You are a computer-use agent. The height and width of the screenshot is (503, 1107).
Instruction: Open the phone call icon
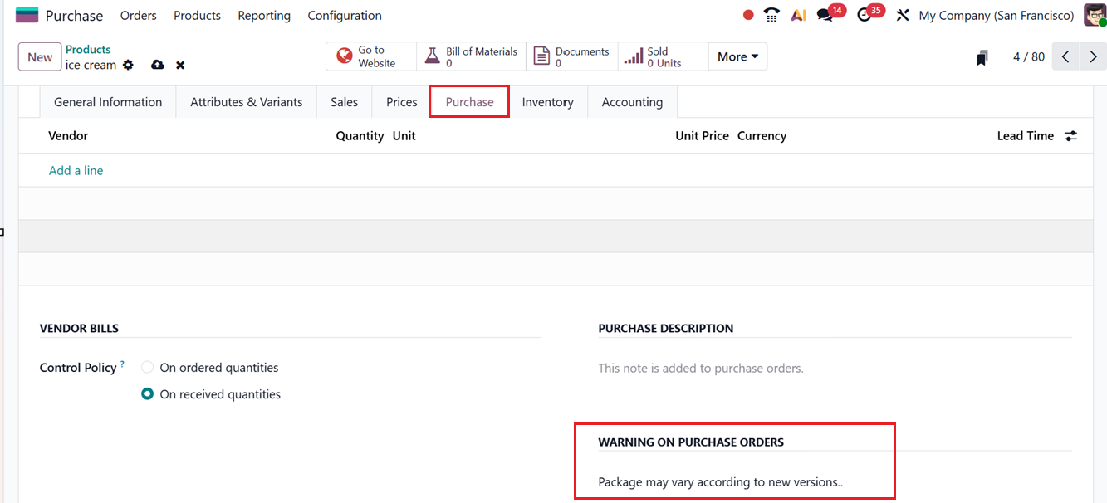771,14
